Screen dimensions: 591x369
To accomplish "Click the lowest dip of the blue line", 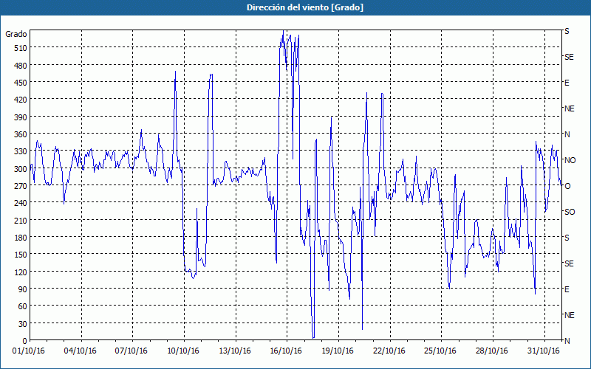I will click(313, 337).
